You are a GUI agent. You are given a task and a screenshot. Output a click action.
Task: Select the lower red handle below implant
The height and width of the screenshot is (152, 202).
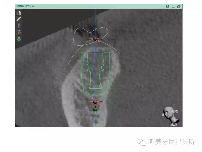[x=95, y=102]
